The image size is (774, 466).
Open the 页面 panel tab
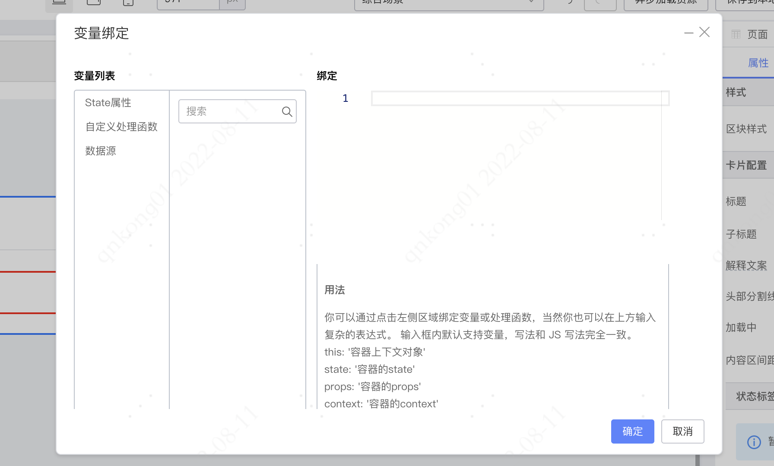pos(757,35)
